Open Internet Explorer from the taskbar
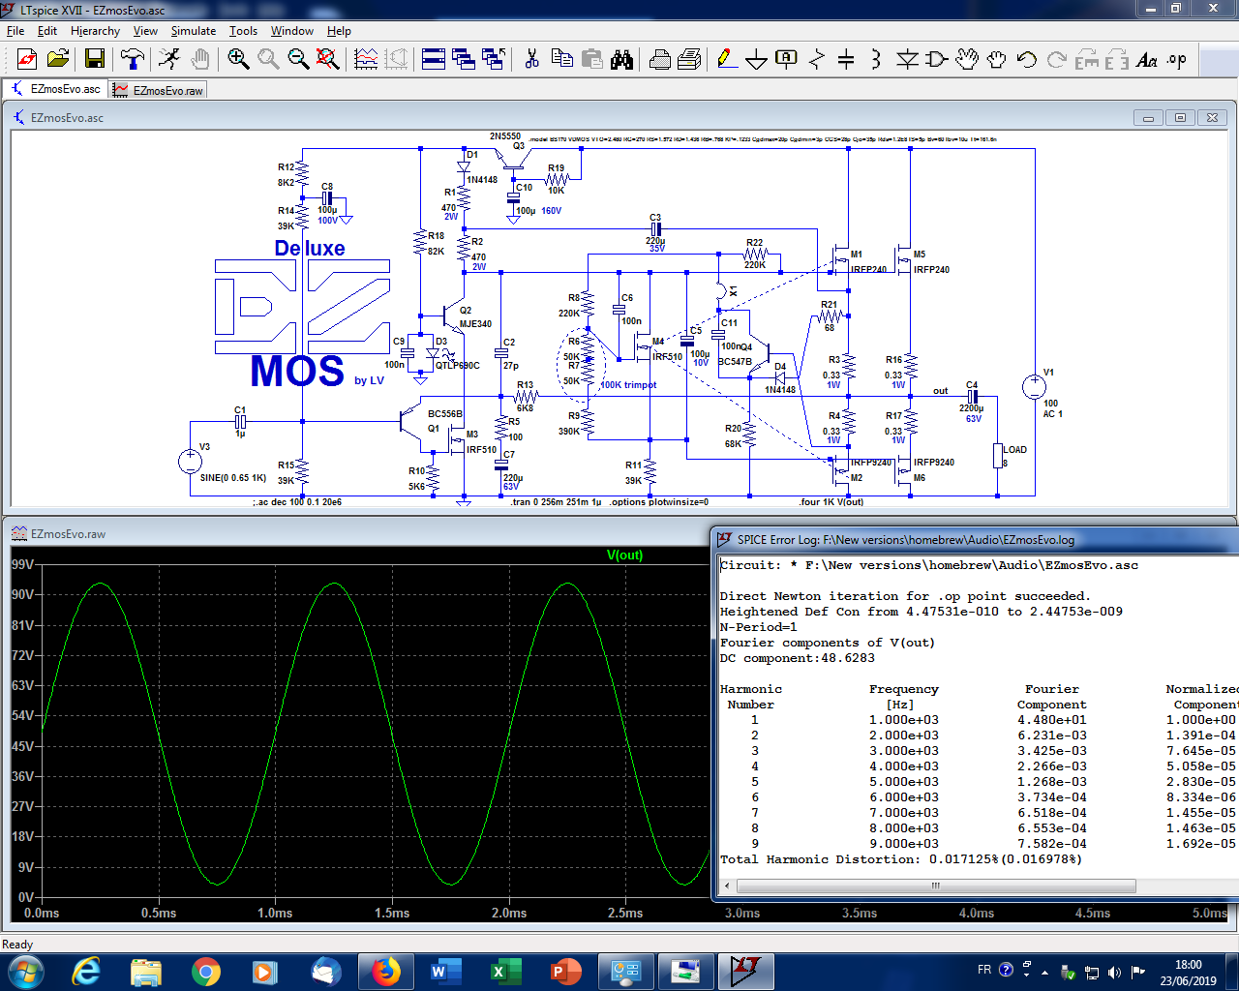1239x991 pixels. [86, 971]
